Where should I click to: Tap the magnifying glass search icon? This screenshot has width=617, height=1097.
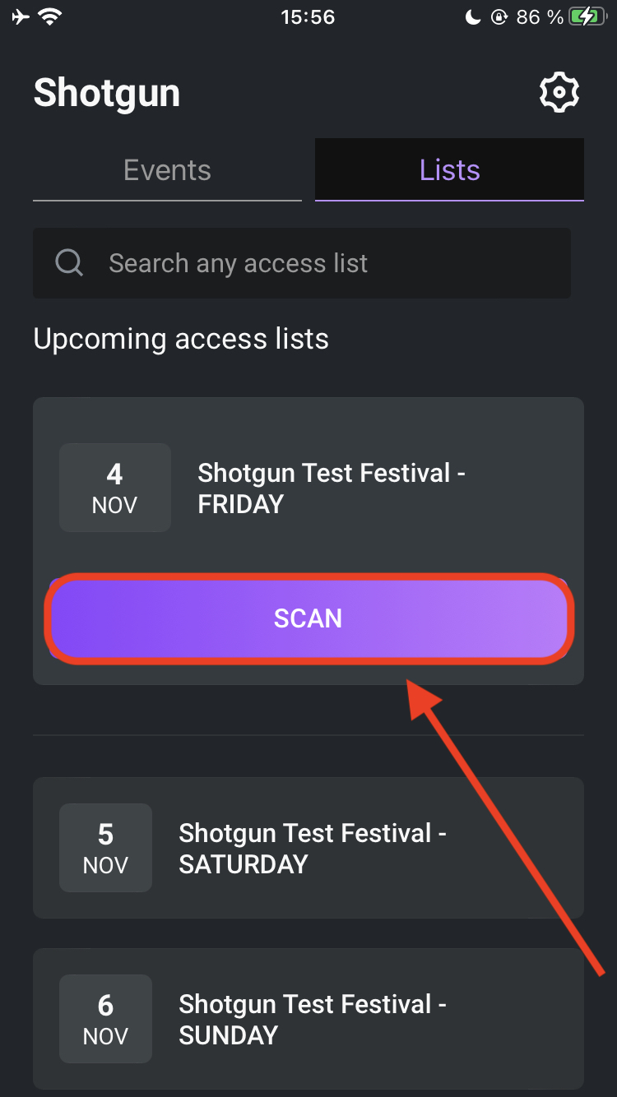69,263
